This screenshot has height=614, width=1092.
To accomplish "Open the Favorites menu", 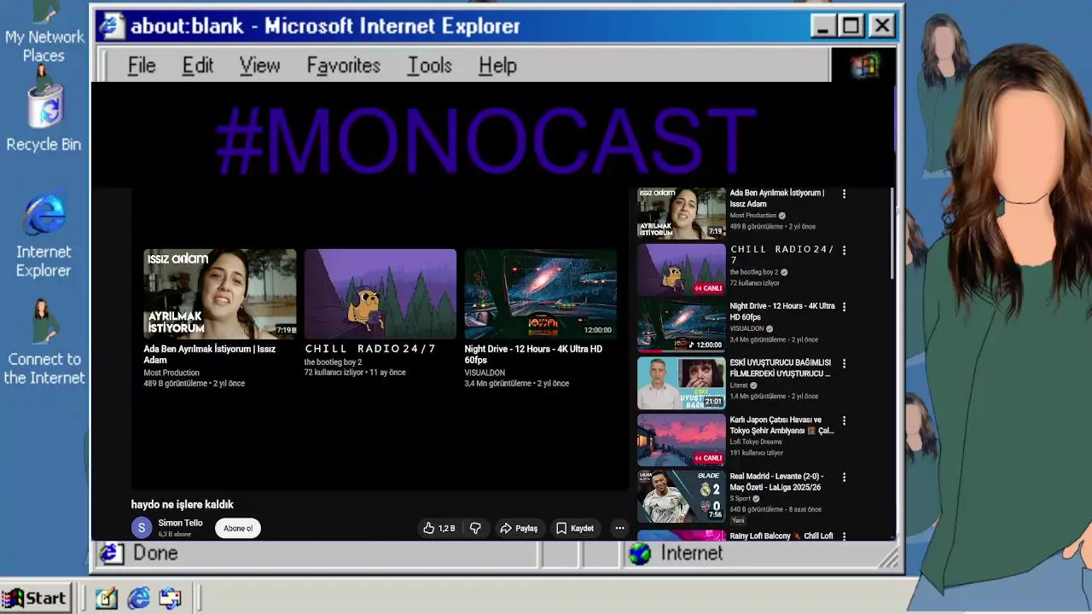I will [343, 66].
